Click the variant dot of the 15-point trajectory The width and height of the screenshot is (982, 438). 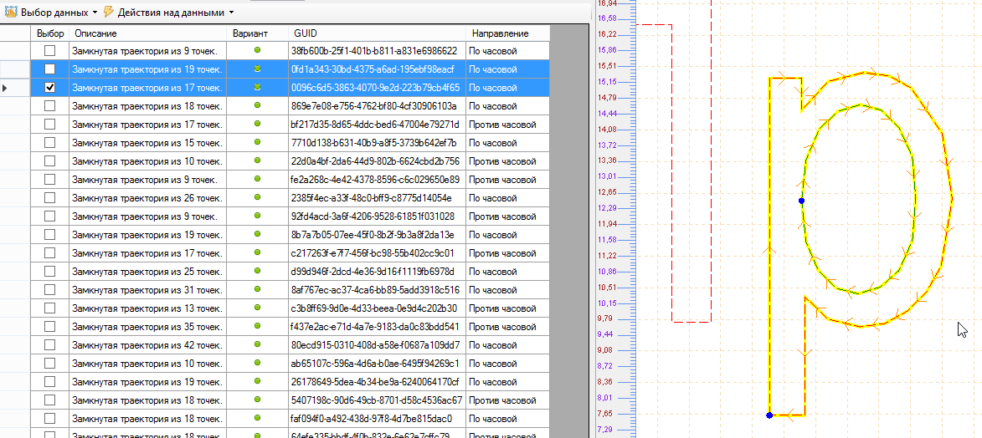coord(257,142)
